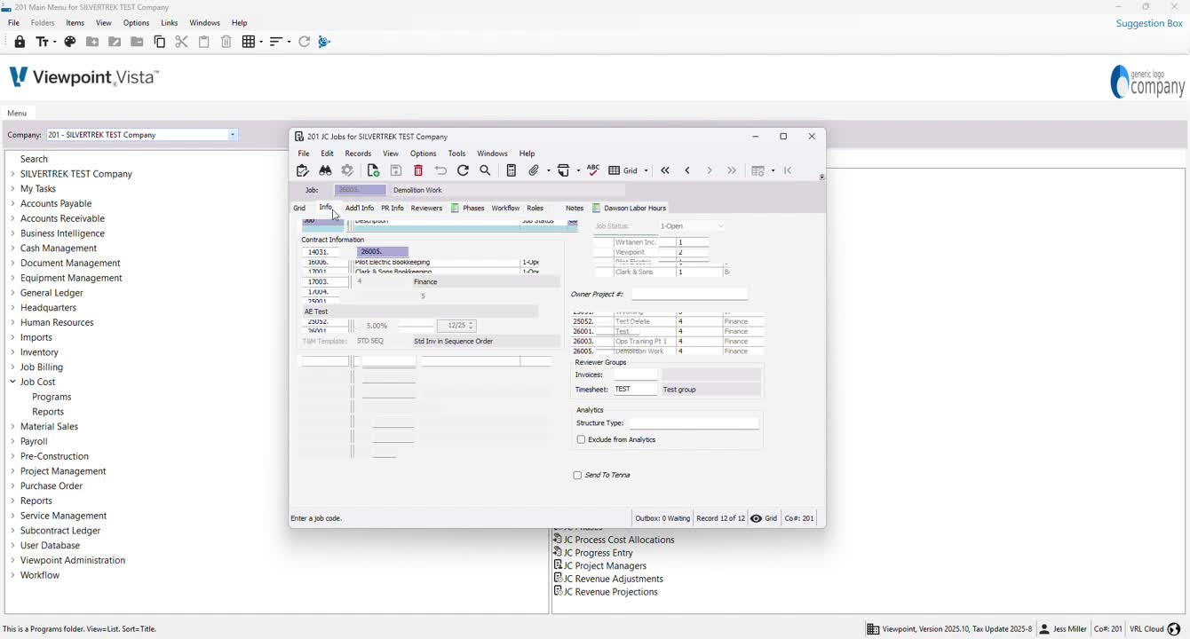The width and height of the screenshot is (1190, 639).
Task: Collapse the Job Cost tree node
Action: 13,382
